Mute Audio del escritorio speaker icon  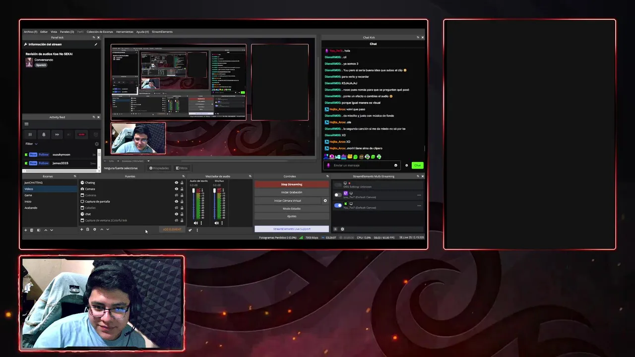[x=195, y=223]
